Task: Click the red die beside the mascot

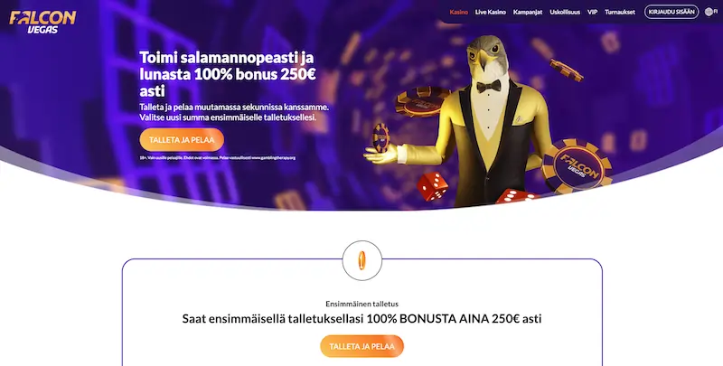Action: (x=433, y=186)
